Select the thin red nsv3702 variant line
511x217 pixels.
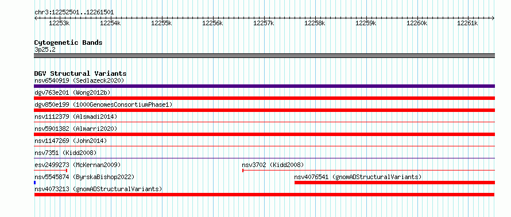(369, 170)
